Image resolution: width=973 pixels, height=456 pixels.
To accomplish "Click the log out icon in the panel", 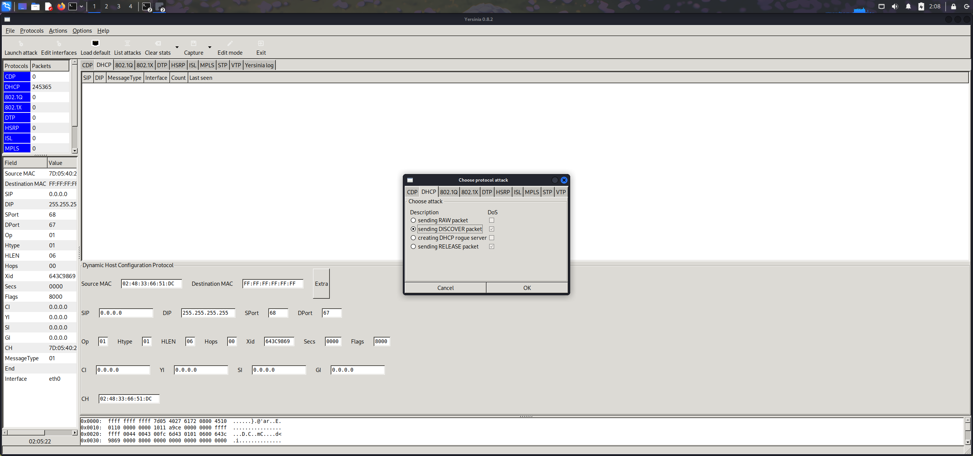I will (967, 6).
